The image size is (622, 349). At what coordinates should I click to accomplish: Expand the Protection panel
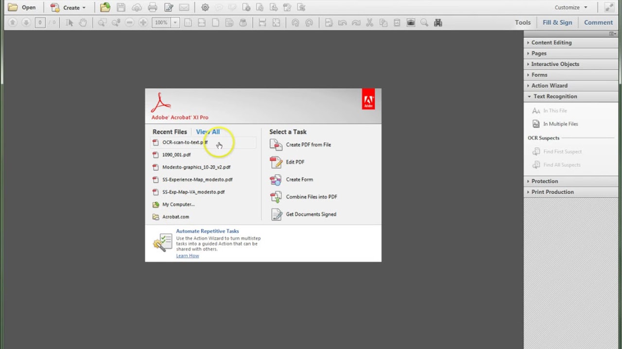click(x=570, y=181)
